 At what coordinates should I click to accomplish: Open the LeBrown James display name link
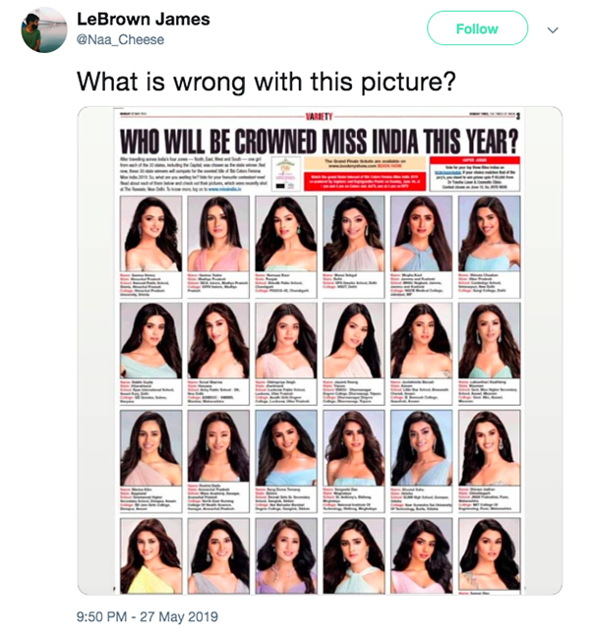[x=143, y=20]
